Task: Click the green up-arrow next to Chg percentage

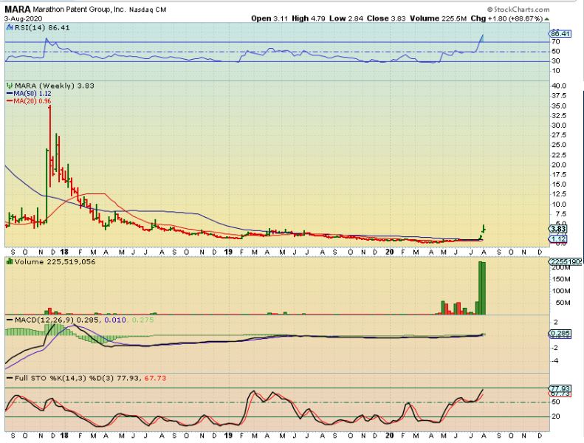Action: 547,18
